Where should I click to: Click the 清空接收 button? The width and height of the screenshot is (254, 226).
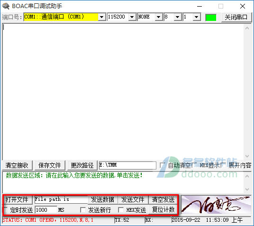click(17, 165)
